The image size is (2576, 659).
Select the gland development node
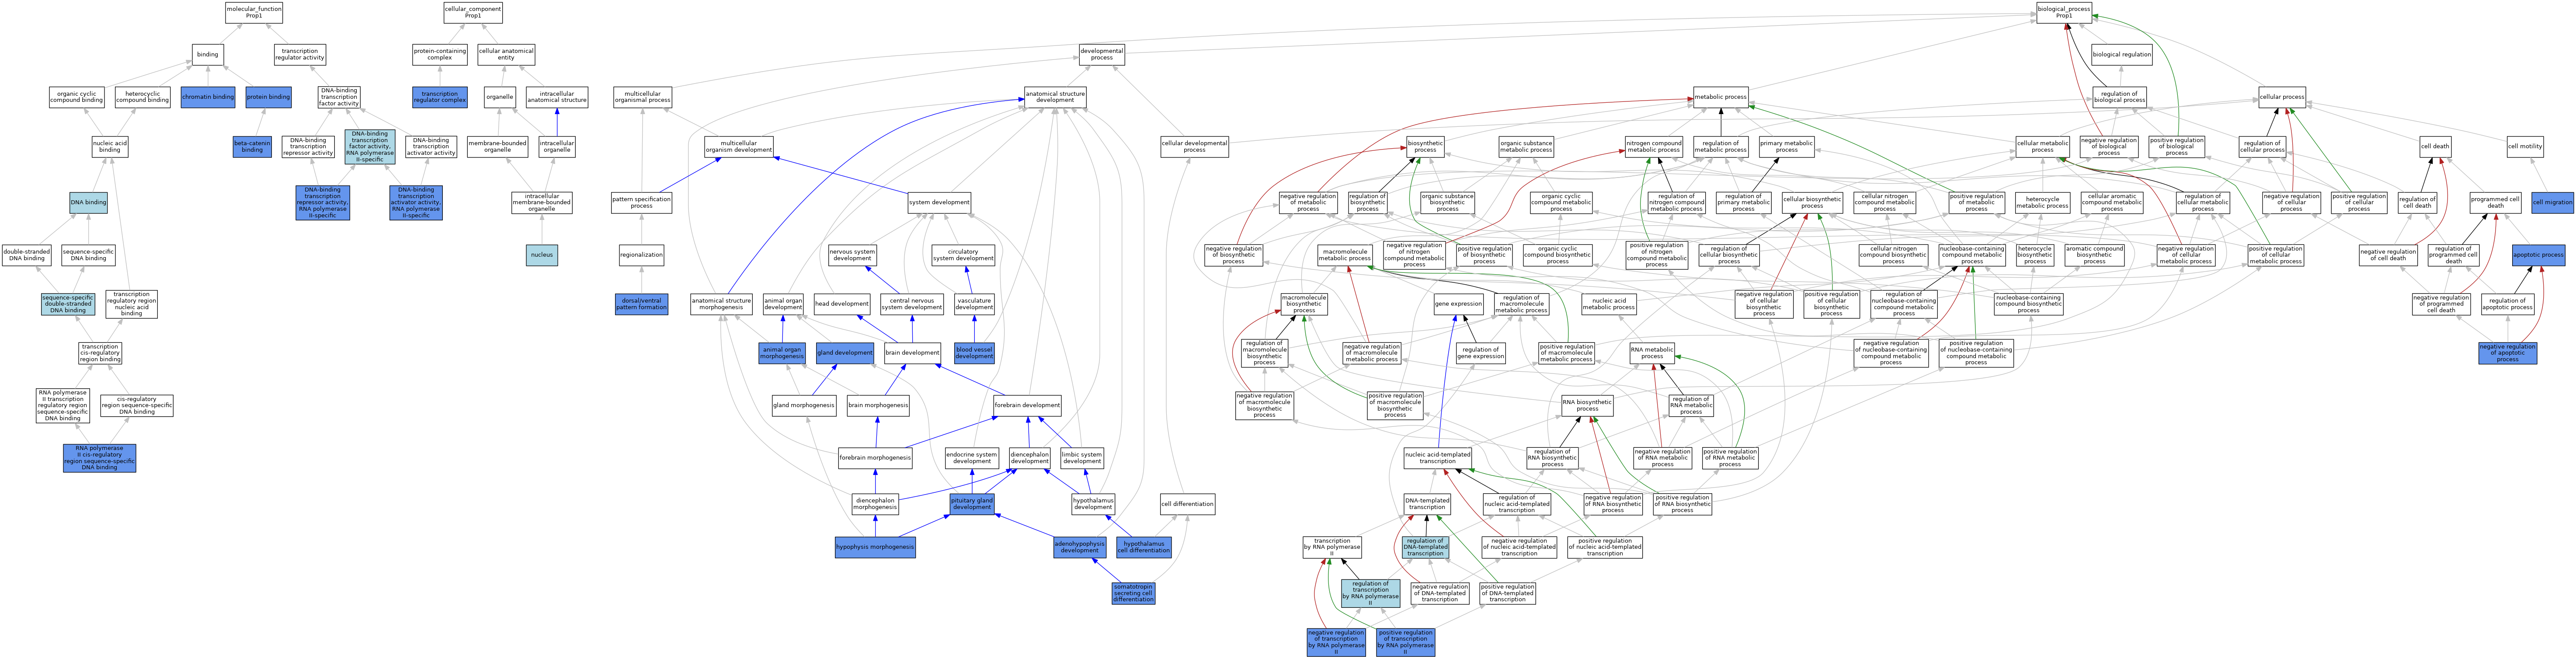(846, 352)
